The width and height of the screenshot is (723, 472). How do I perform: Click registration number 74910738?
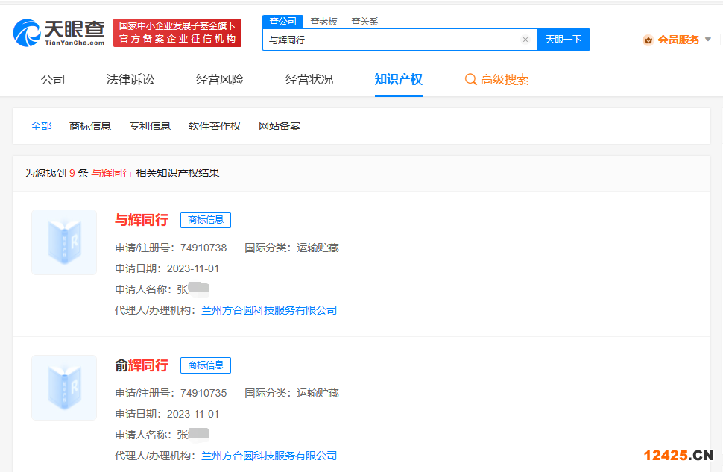[x=203, y=248]
